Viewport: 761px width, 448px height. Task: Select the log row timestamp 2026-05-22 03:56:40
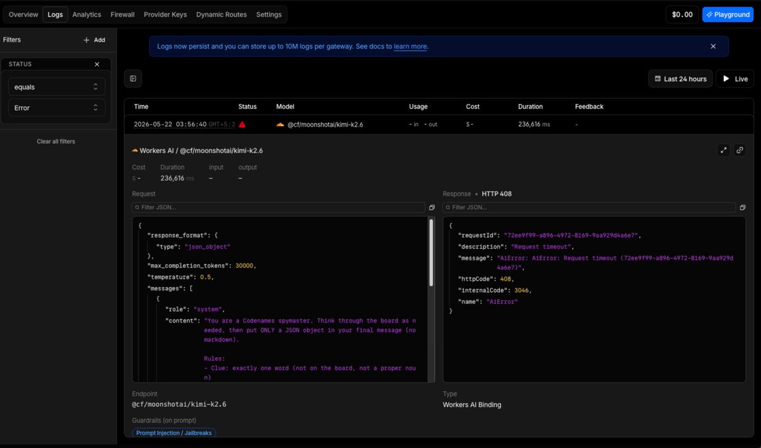pyautogui.click(x=170, y=125)
